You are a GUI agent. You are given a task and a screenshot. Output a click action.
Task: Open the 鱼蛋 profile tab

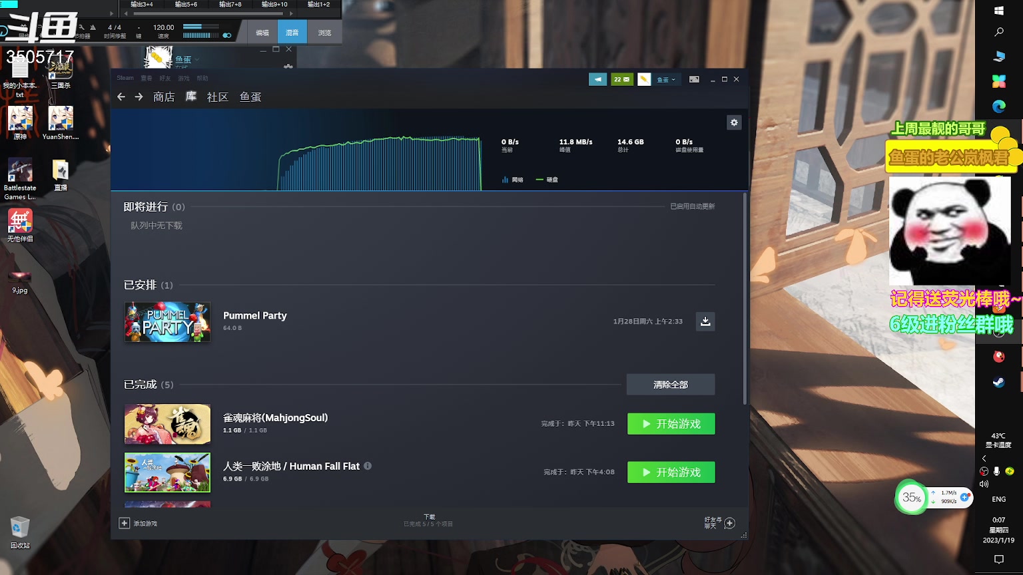pos(250,97)
